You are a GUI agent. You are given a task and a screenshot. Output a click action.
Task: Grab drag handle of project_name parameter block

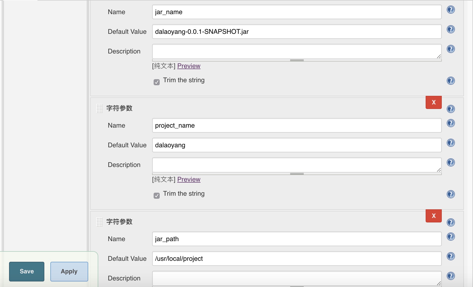pos(99,108)
